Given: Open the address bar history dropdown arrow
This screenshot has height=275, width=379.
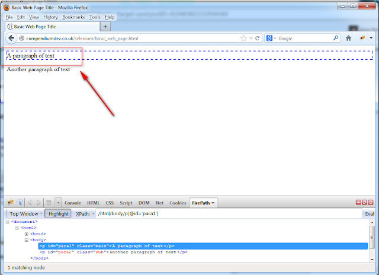Looking at the screenshot, I should point(251,38).
